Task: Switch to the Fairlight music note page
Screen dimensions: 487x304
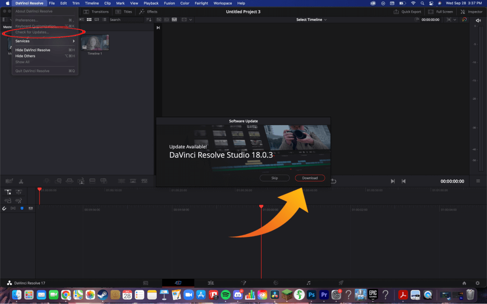Action: (x=308, y=283)
